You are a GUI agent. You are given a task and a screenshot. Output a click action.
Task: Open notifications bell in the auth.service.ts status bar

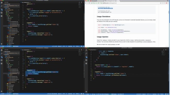pos(168,94)
